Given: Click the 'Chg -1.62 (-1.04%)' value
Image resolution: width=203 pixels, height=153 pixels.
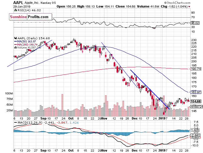Looking at the screenshot, I should click(x=174, y=6).
